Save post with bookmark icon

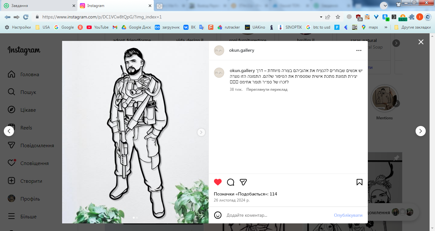[x=359, y=182]
